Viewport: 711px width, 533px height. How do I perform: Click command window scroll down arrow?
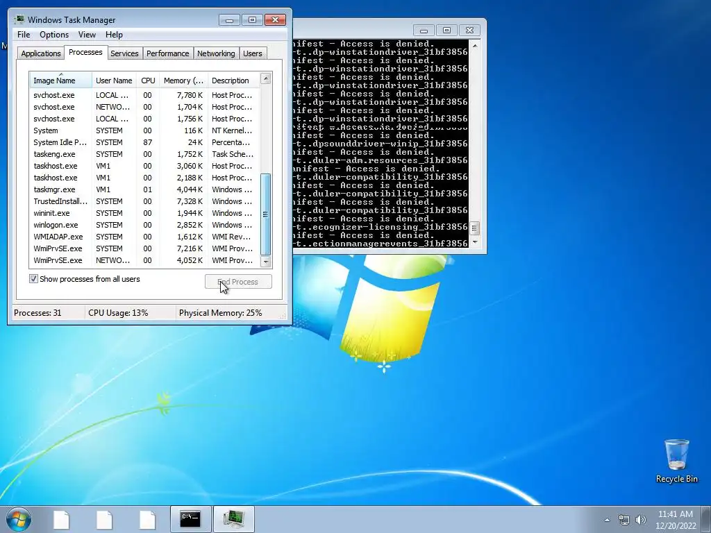pyautogui.click(x=474, y=242)
